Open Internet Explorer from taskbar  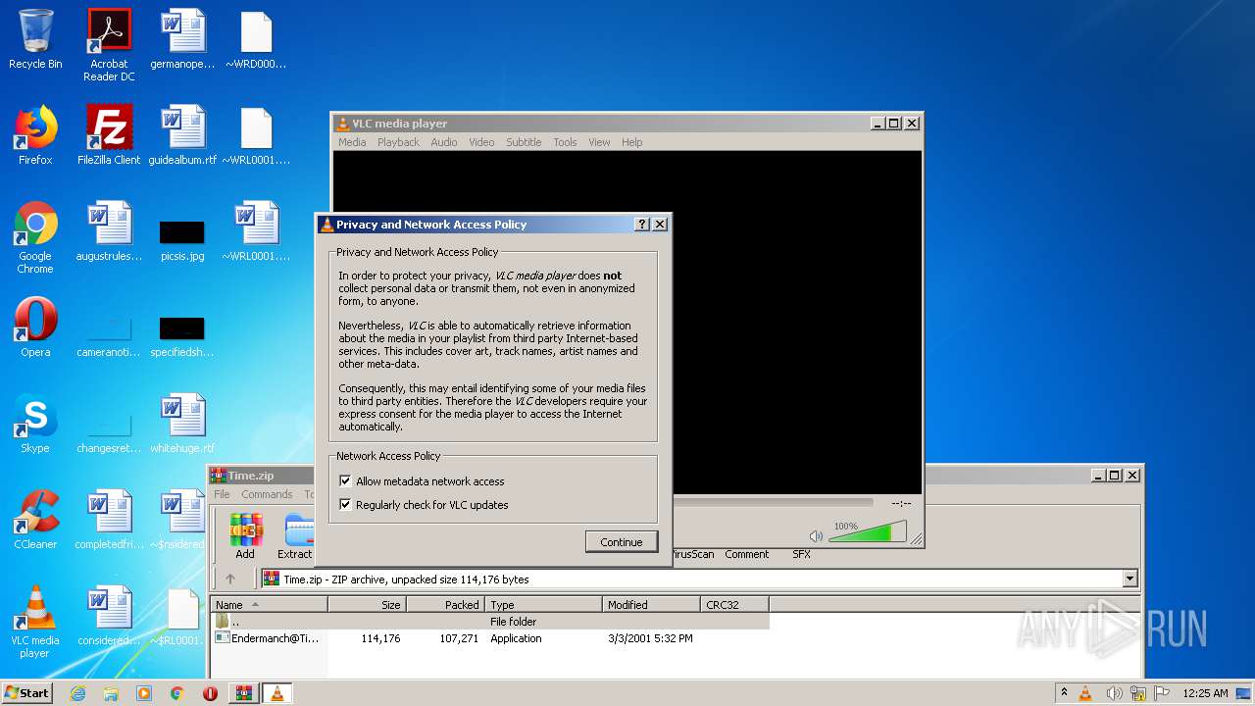(78, 693)
